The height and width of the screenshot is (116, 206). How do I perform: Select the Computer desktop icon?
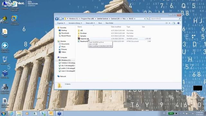coord(5,5)
